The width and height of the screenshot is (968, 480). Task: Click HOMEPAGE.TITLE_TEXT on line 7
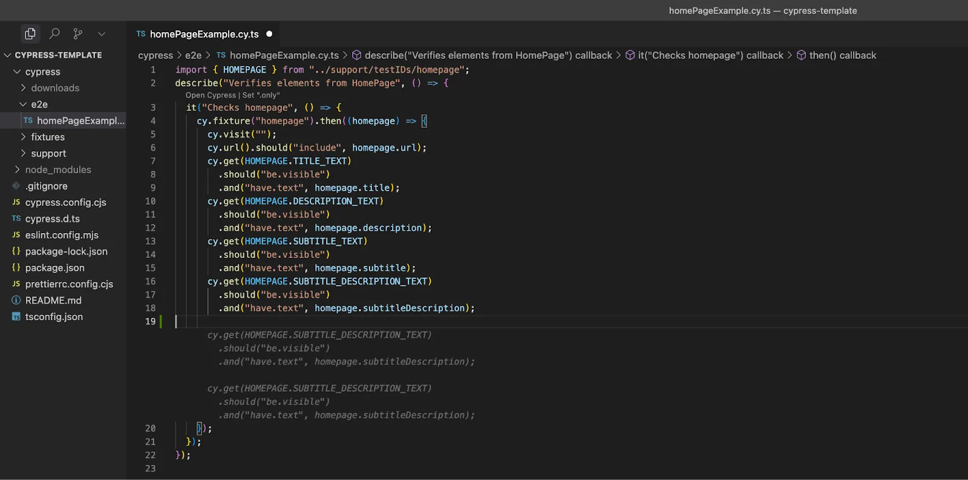296,161
